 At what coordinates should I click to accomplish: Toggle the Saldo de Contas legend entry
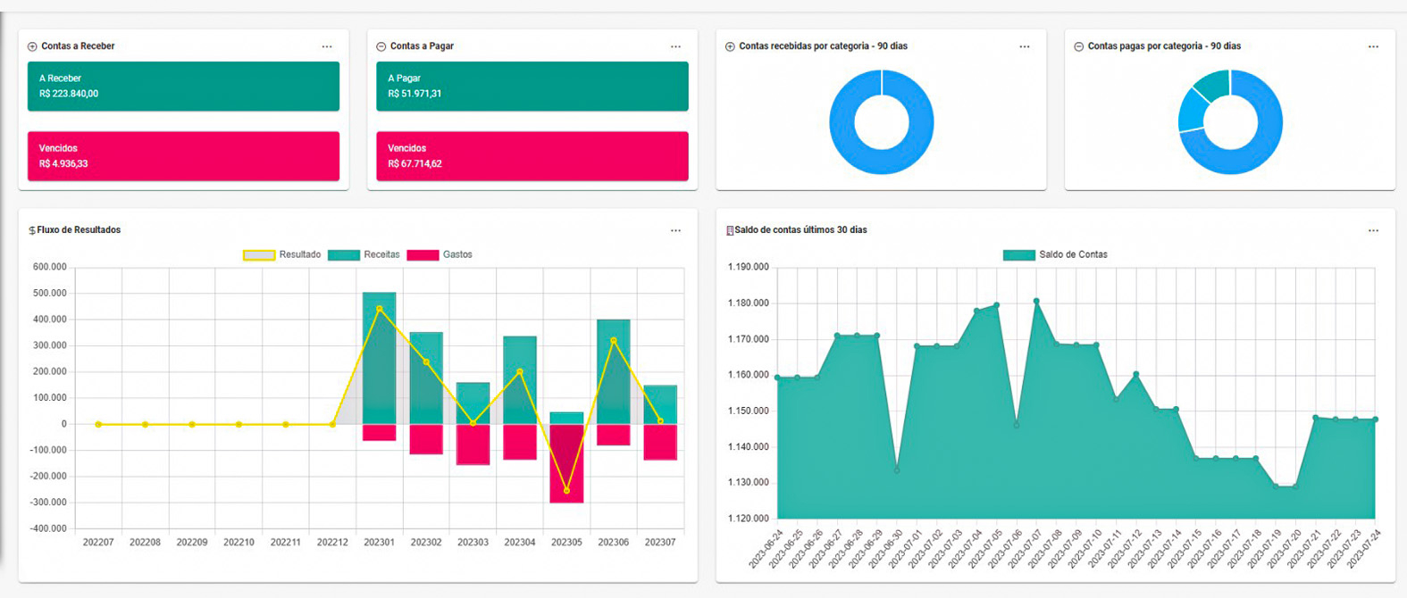(1055, 255)
